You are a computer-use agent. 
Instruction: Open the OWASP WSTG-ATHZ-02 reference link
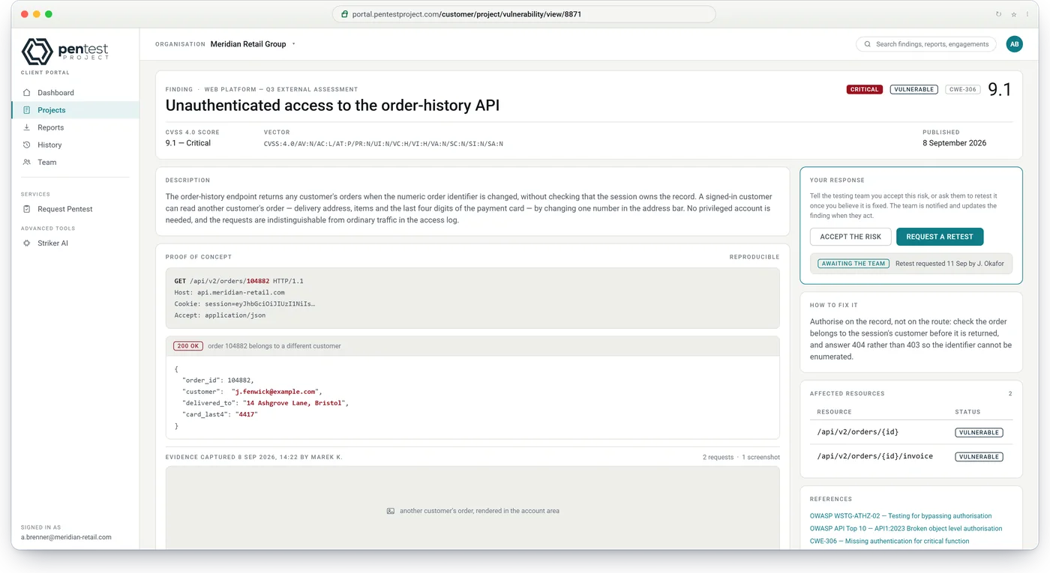coord(901,516)
